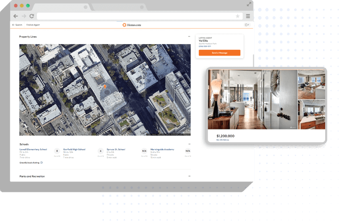Open the main hallway listing photo
This screenshot has width=339, height=221.
pos(253,99)
